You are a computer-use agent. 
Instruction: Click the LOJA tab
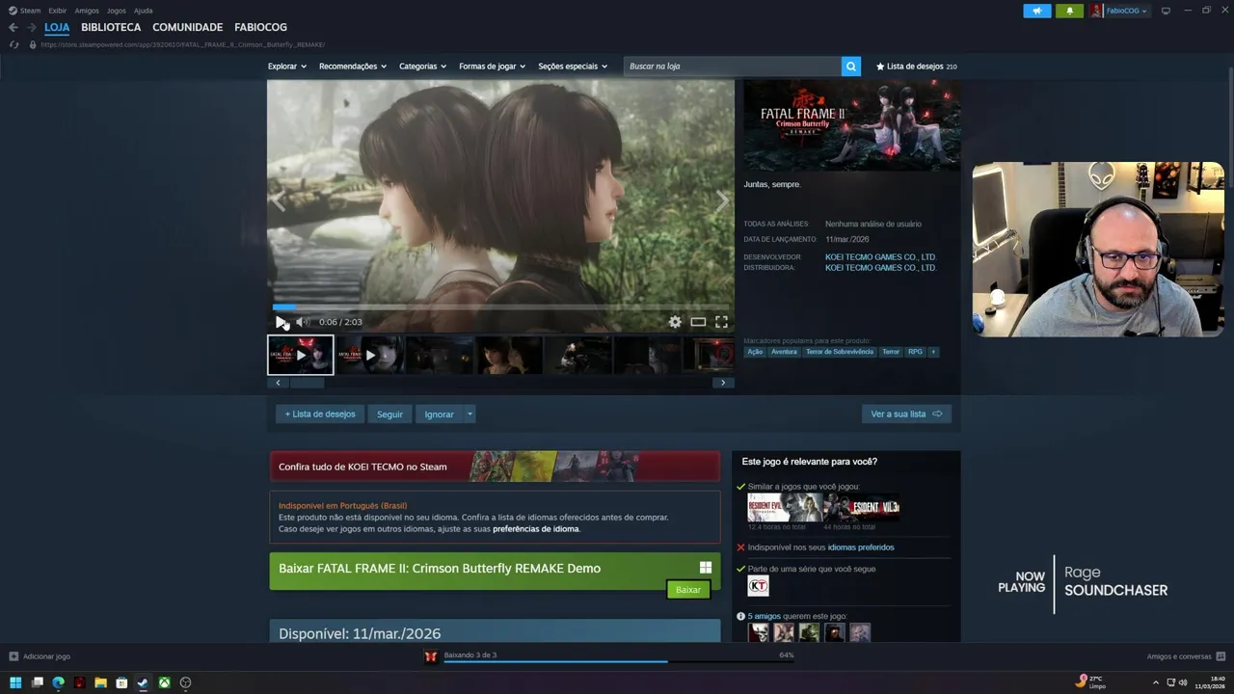57,28
